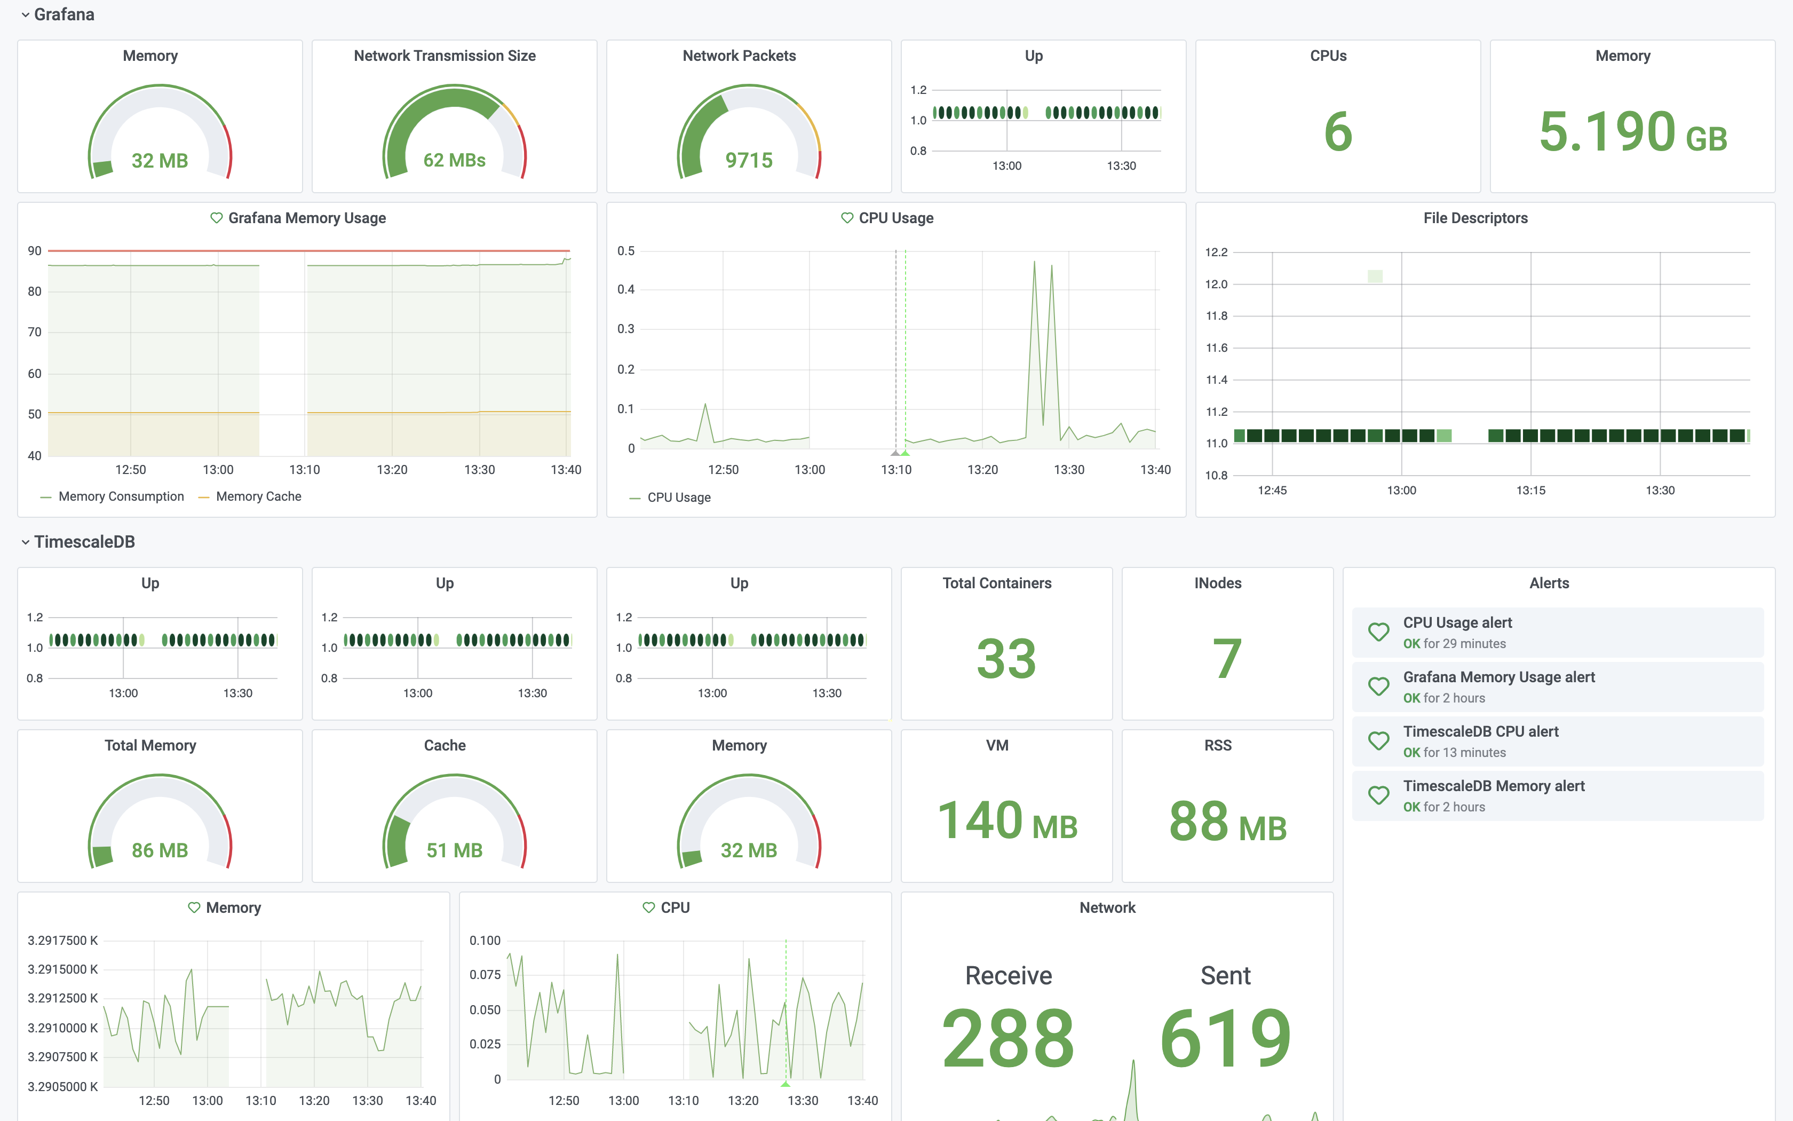This screenshot has height=1121, width=1793.
Task: Open Network Transmission Size panel title menu
Action: click(x=445, y=56)
